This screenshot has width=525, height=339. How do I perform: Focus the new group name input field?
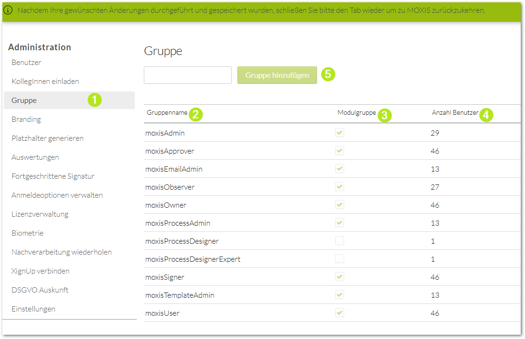pos(187,75)
